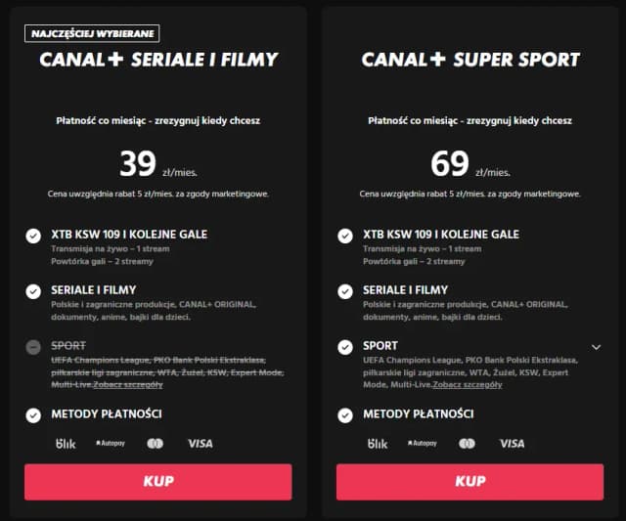Click the Autopay logo in Super Sport plan
626x521 pixels.
pyautogui.click(x=422, y=444)
